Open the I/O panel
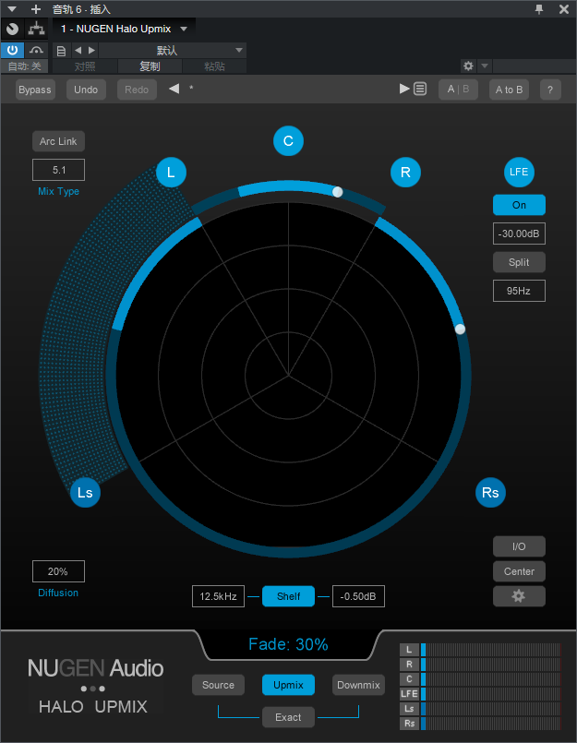The height and width of the screenshot is (743, 577). coord(519,546)
